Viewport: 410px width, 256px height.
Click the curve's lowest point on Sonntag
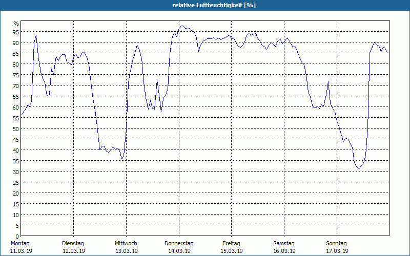pyautogui.click(x=359, y=168)
